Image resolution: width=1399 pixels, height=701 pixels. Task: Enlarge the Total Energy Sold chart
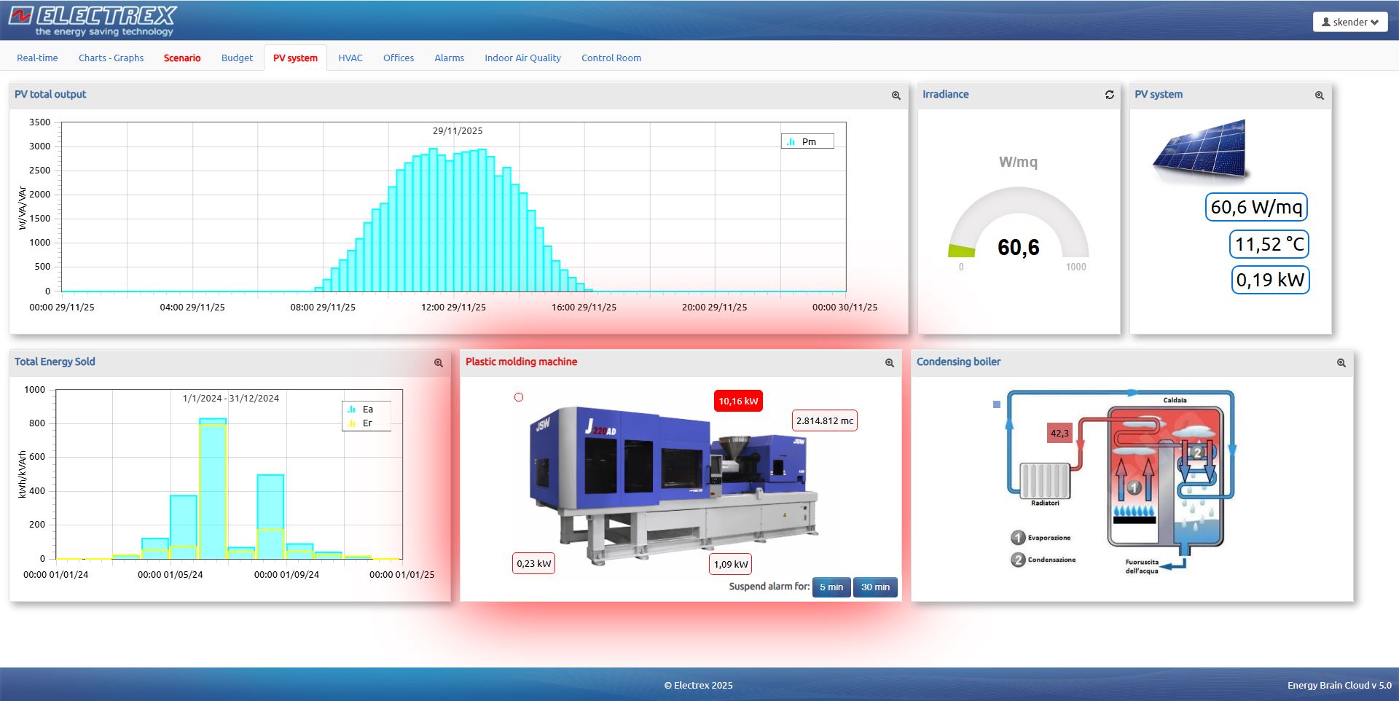pos(439,363)
